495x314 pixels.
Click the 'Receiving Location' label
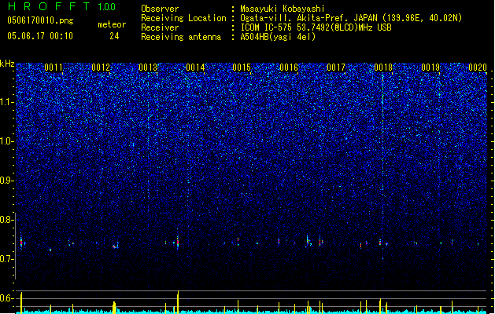183,18
